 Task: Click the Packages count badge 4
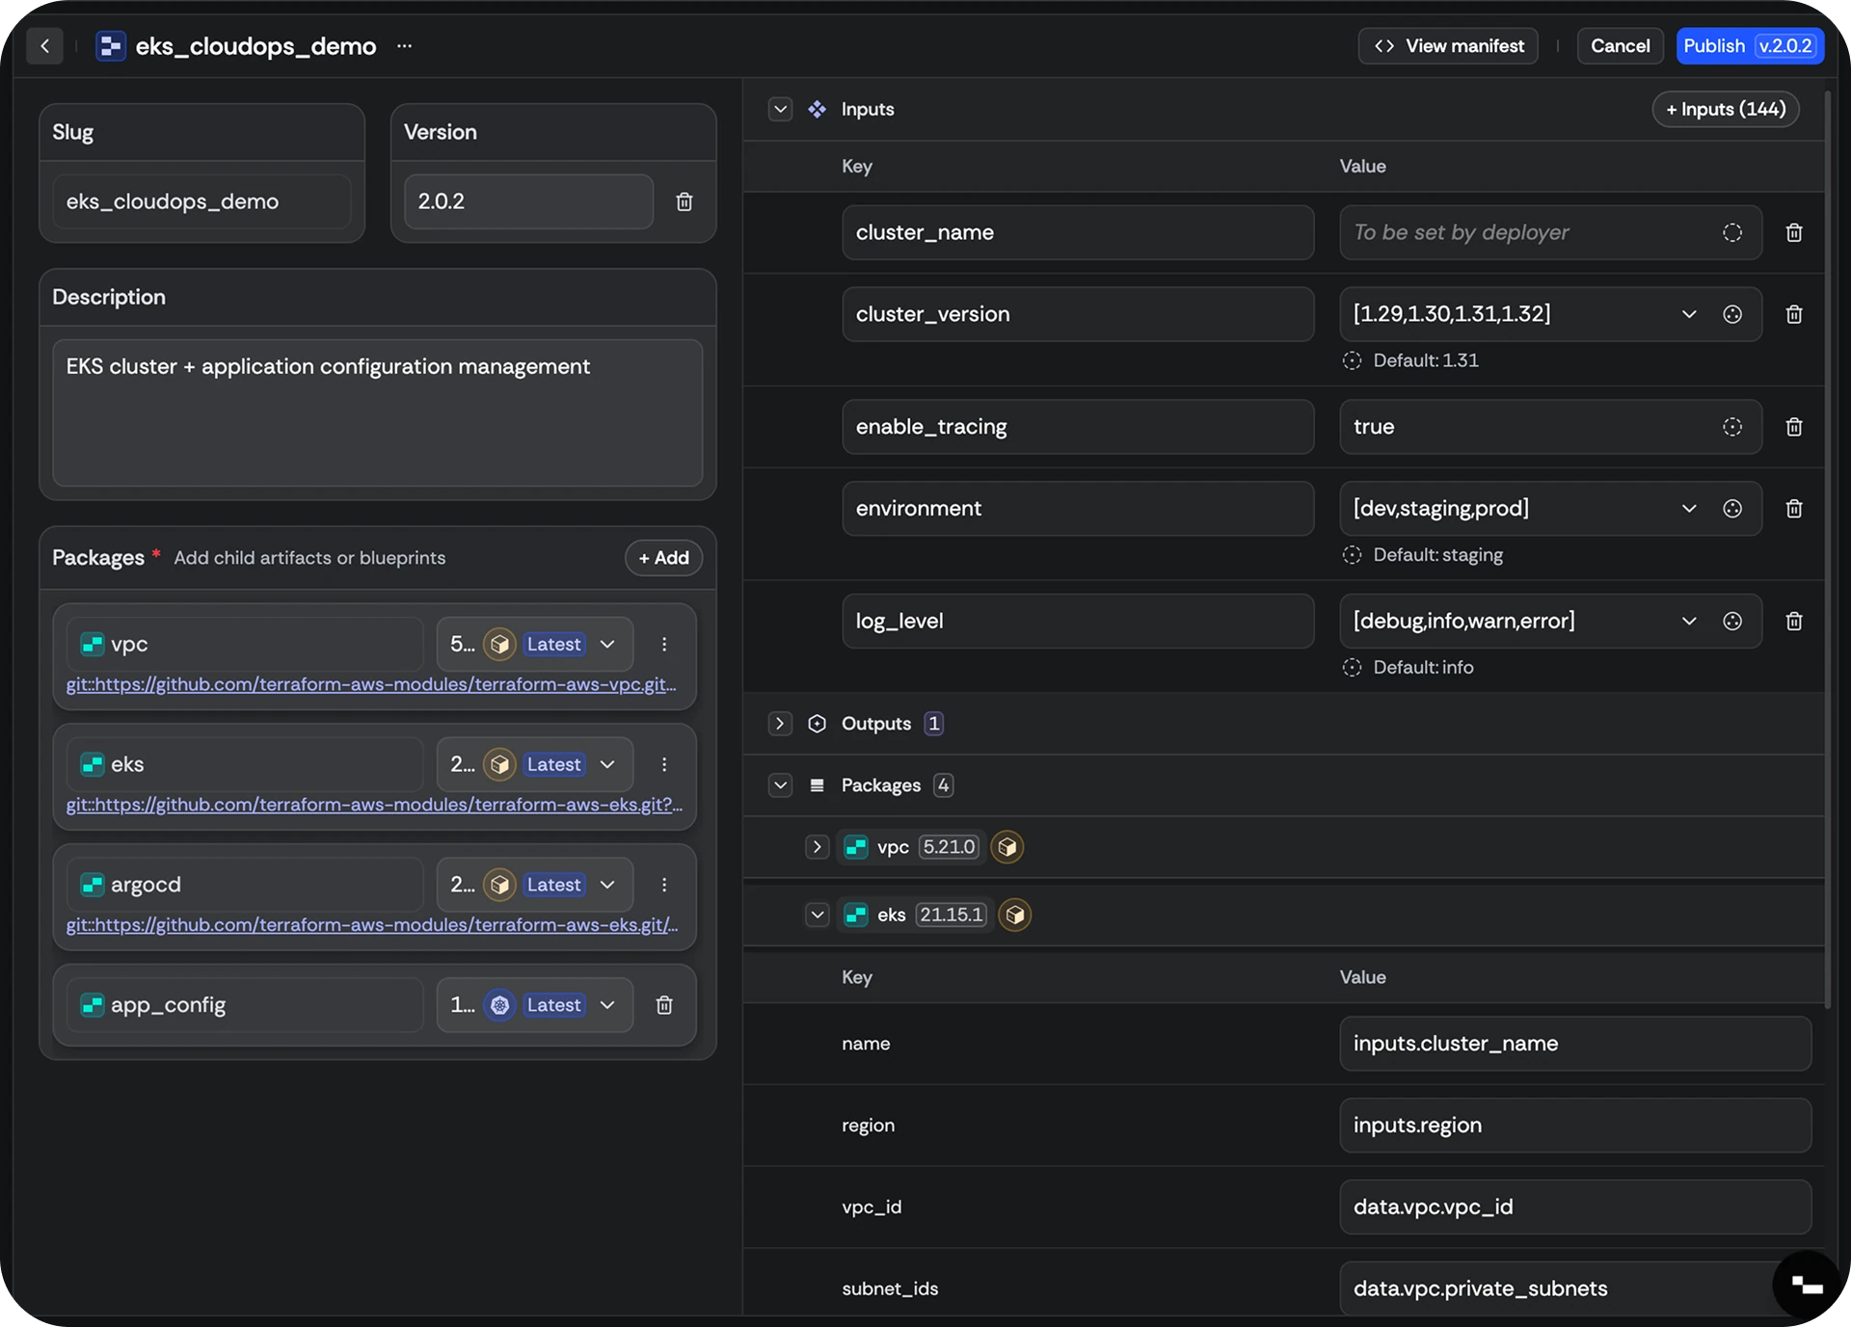[943, 785]
